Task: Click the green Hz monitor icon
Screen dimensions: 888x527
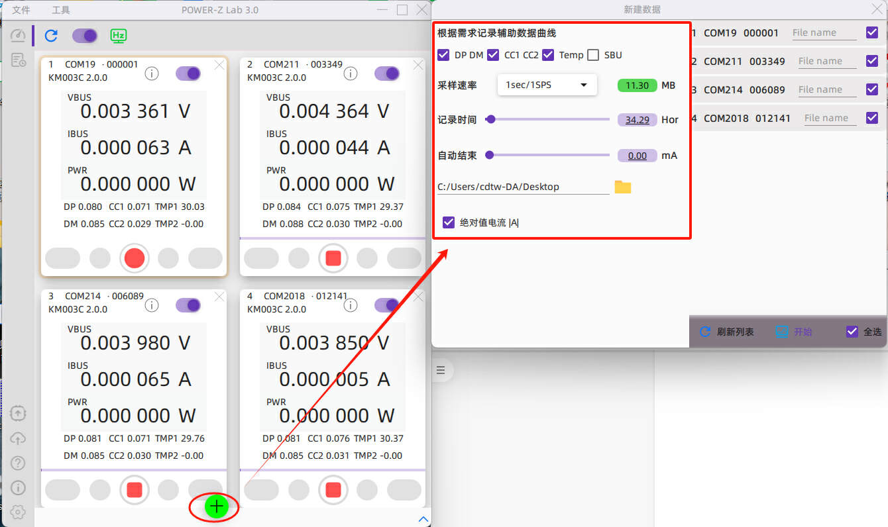Action: tap(119, 36)
